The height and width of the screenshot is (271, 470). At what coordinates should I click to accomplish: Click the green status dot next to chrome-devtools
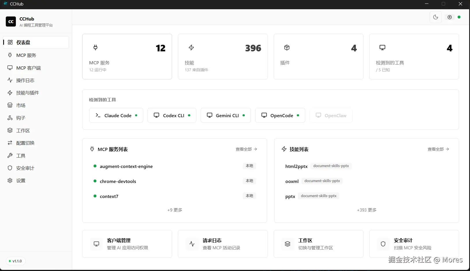[x=95, y=181]
